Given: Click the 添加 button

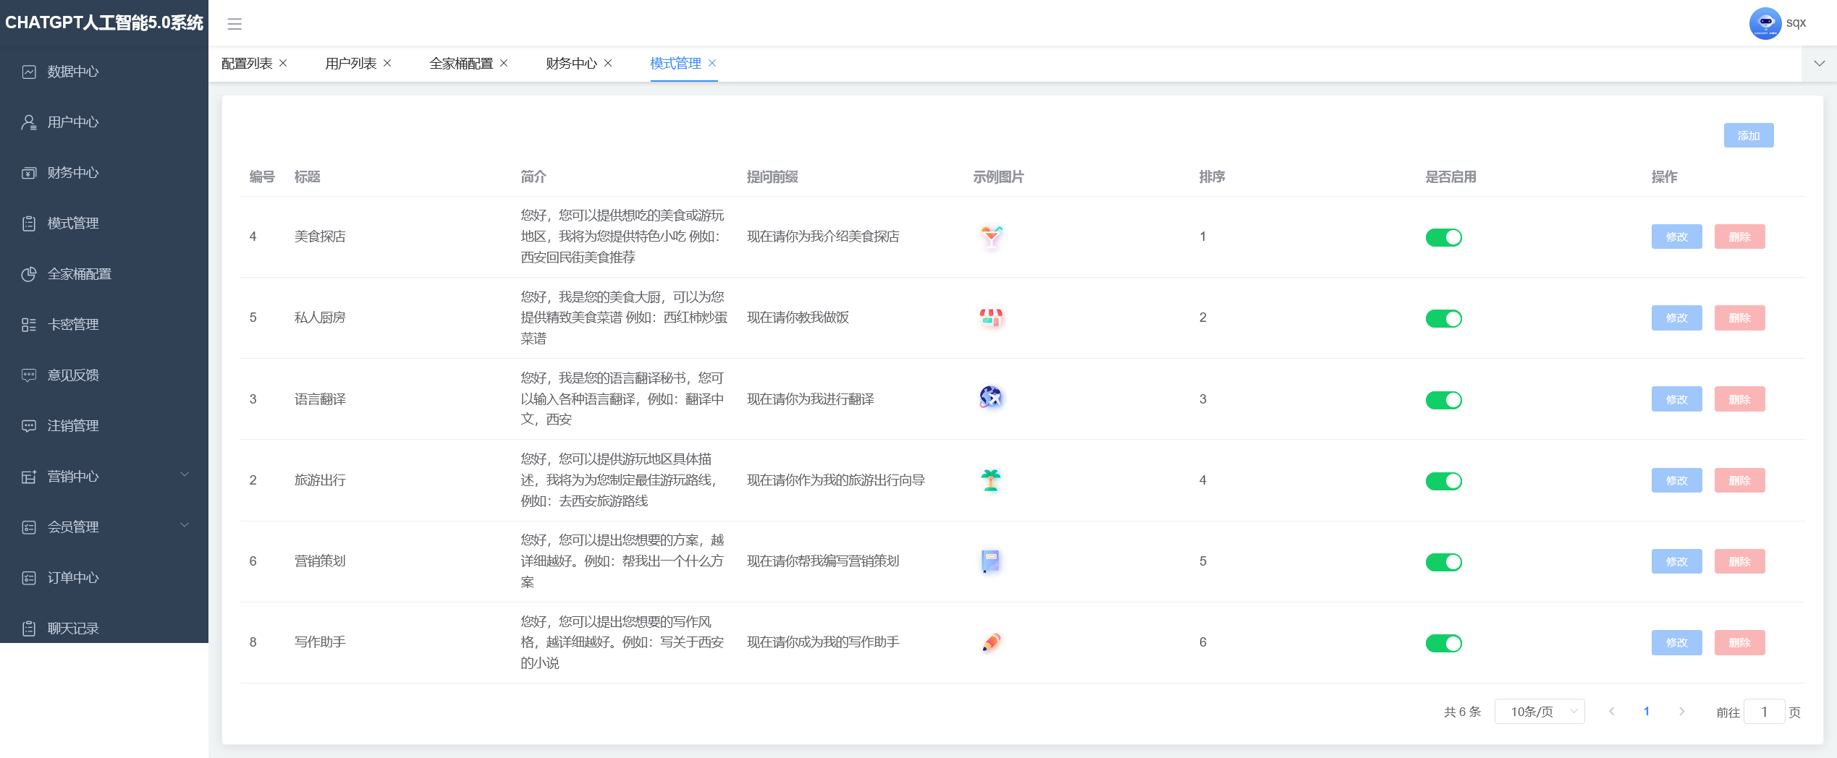Looking at the screenshot, I should pos(1749,135).
